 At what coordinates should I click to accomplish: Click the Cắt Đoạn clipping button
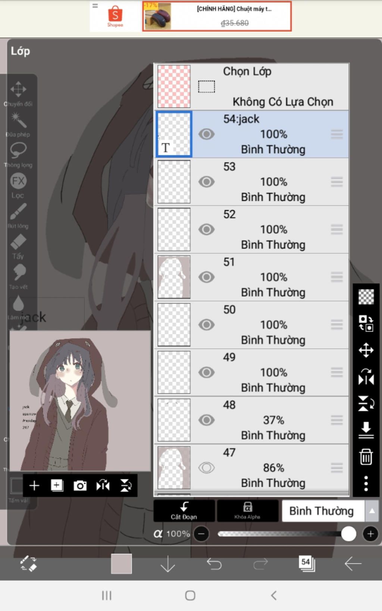[184, 511]
